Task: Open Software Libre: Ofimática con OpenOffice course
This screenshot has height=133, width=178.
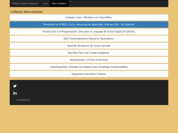Action: click(x=89, y=17)
